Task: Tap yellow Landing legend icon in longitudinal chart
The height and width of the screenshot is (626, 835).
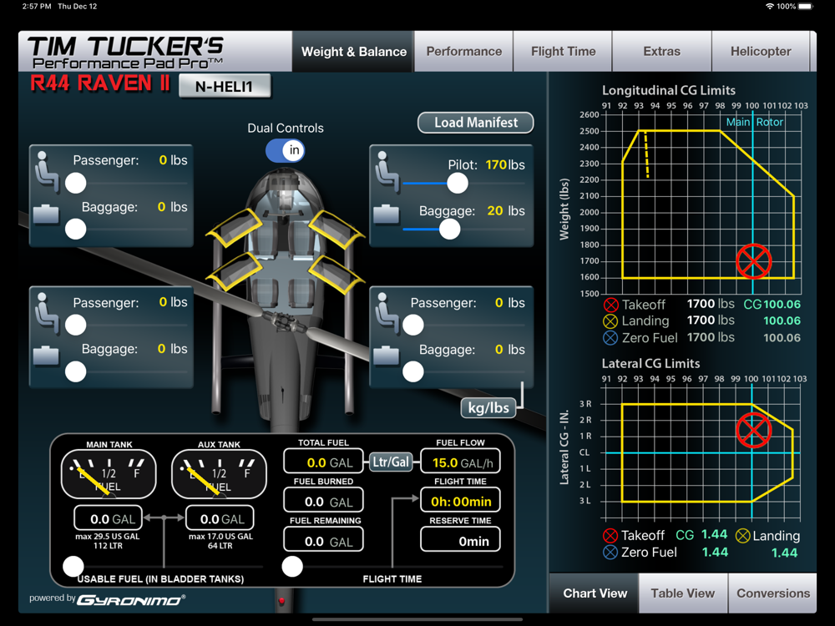Action: pyautogui.click(x=611, y=321)
